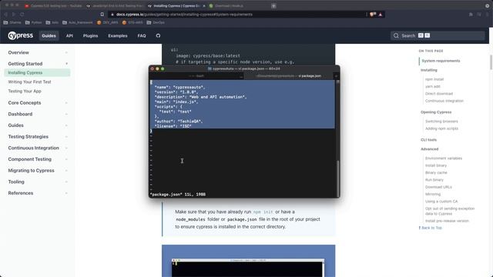
Task: Jump to npm install section
Action: coord(434,79)
